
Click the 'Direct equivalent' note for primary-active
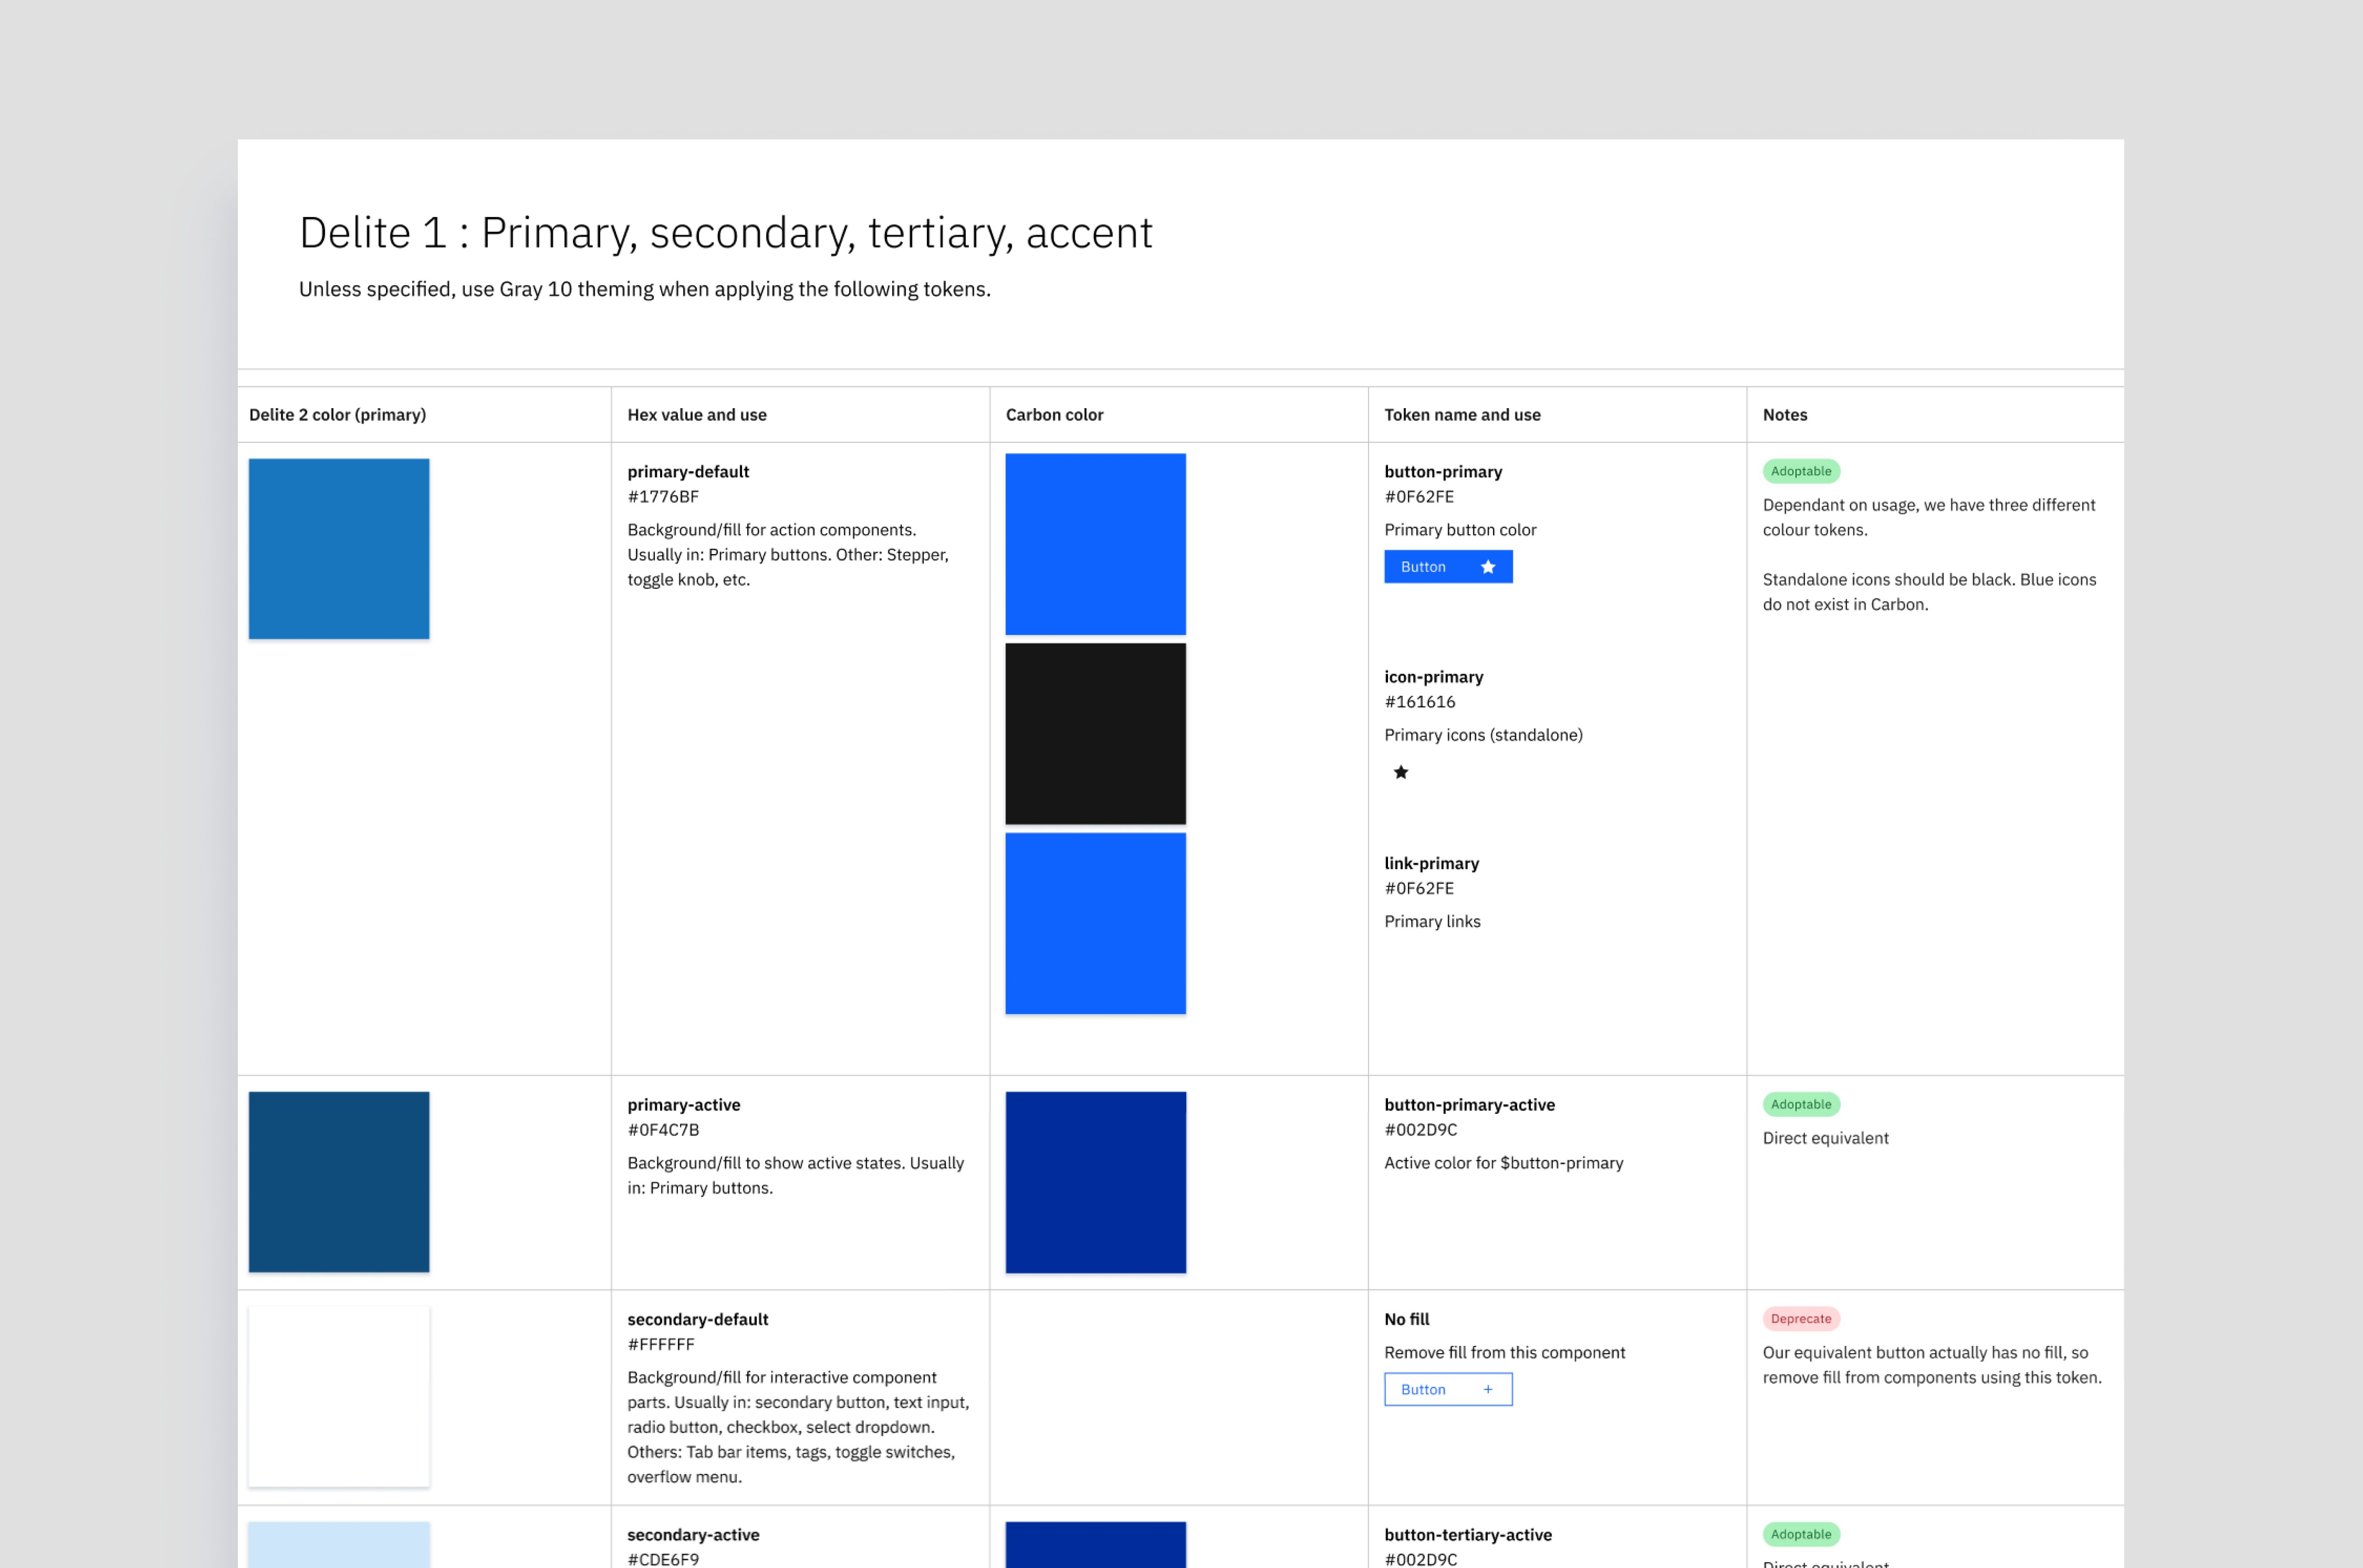coord(1825,1138)
